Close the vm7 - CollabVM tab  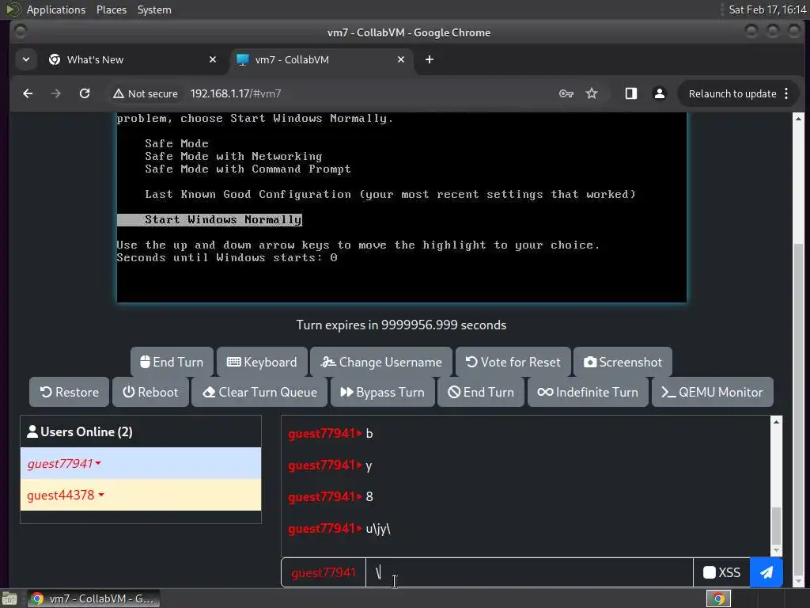click(x=401, y=59)
